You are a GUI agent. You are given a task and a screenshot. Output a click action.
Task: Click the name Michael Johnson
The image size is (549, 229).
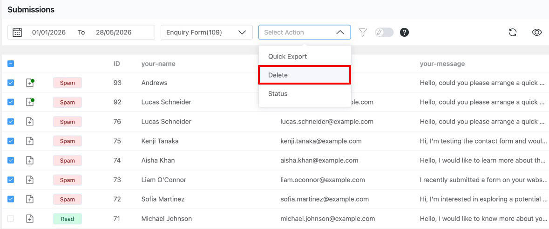coord(167,219)
